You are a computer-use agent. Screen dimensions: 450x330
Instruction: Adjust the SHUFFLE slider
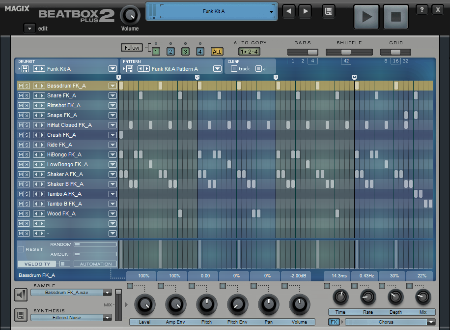pos(346,51)
